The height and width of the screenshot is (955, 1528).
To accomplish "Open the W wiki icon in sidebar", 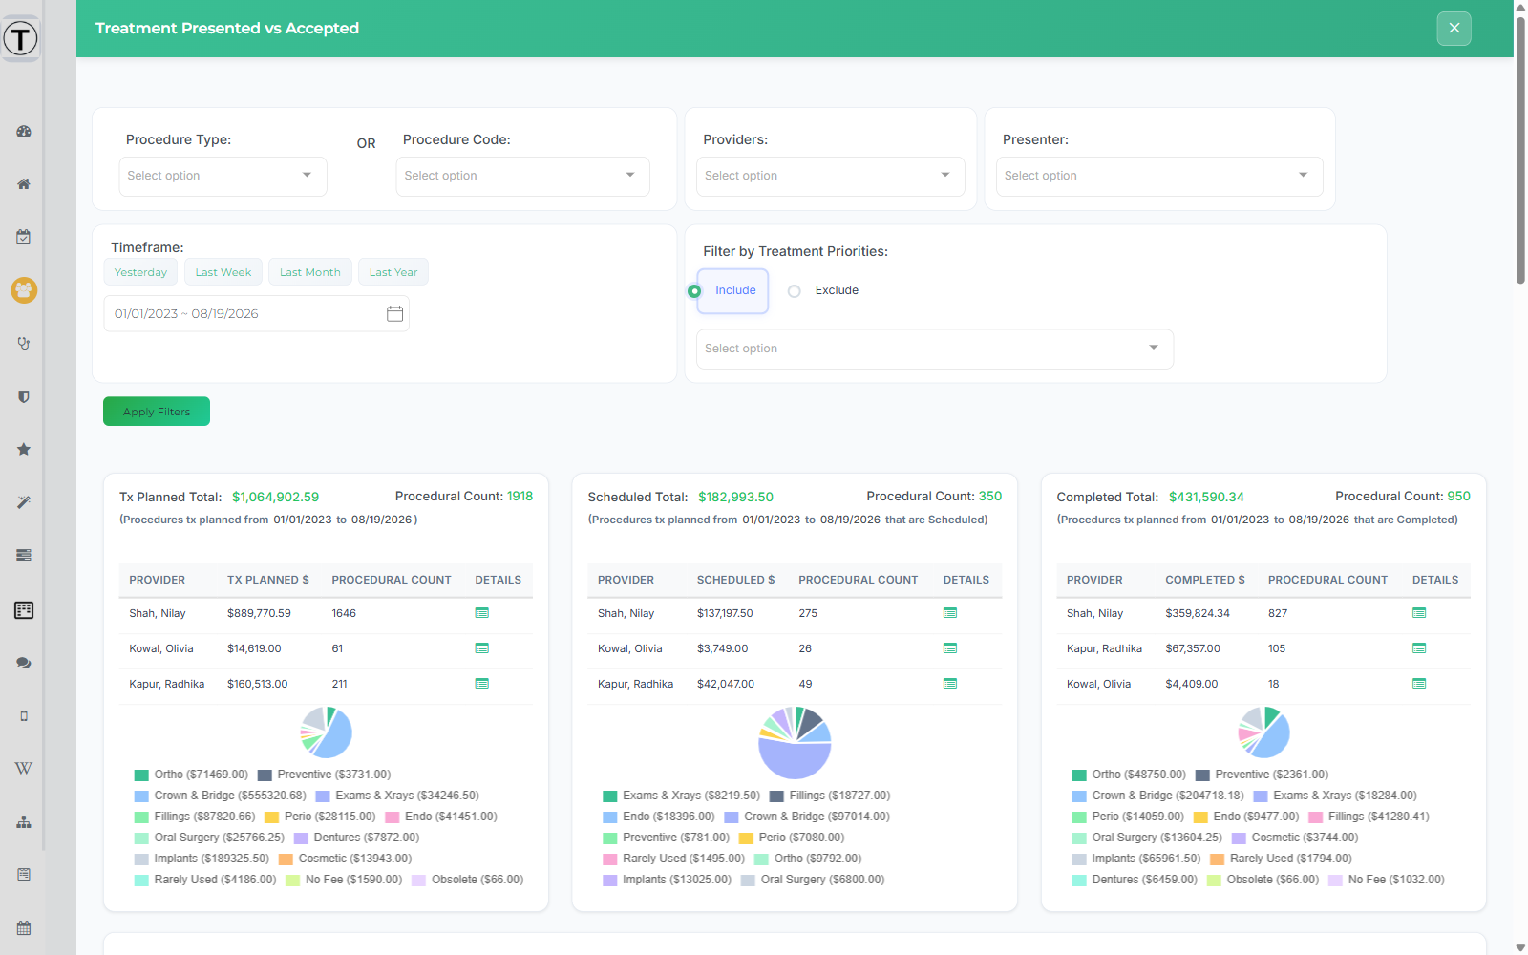I will click(24, 769).
